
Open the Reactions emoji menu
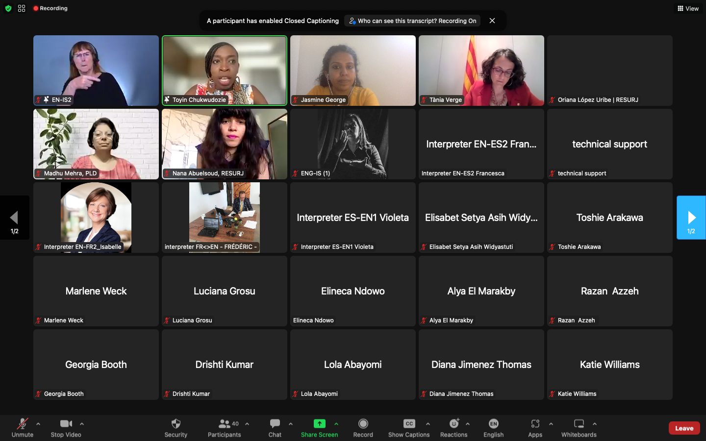click(x=454, y=427)
